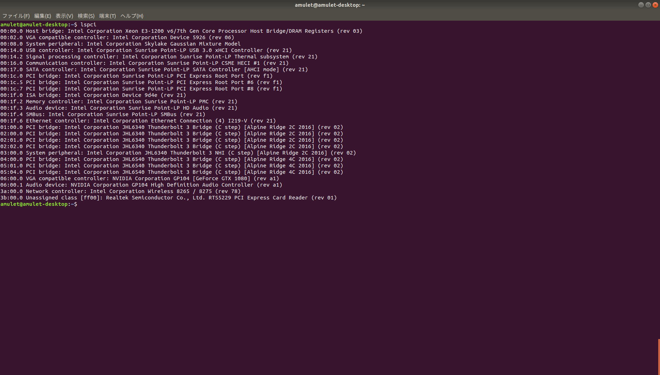This screenshot has height=375, width=660.
Task: Open the 編集(E) menu
Action: 42,16
